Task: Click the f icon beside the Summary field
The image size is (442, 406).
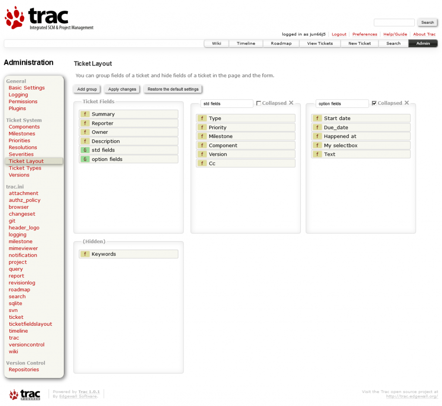Action: (85, 114)
